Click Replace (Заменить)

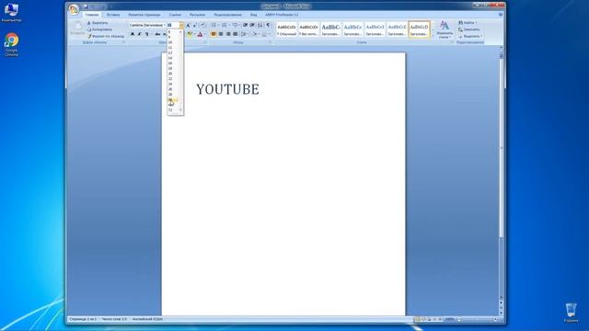tap(468, 29)
